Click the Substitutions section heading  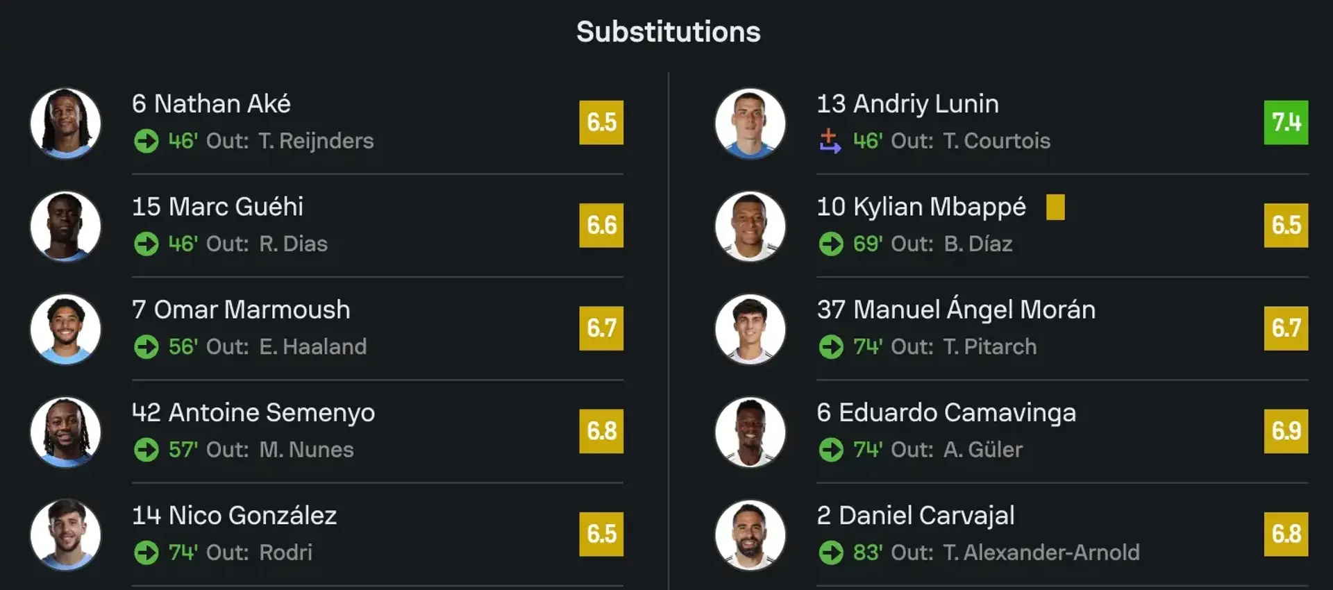[x=668, y=32]
